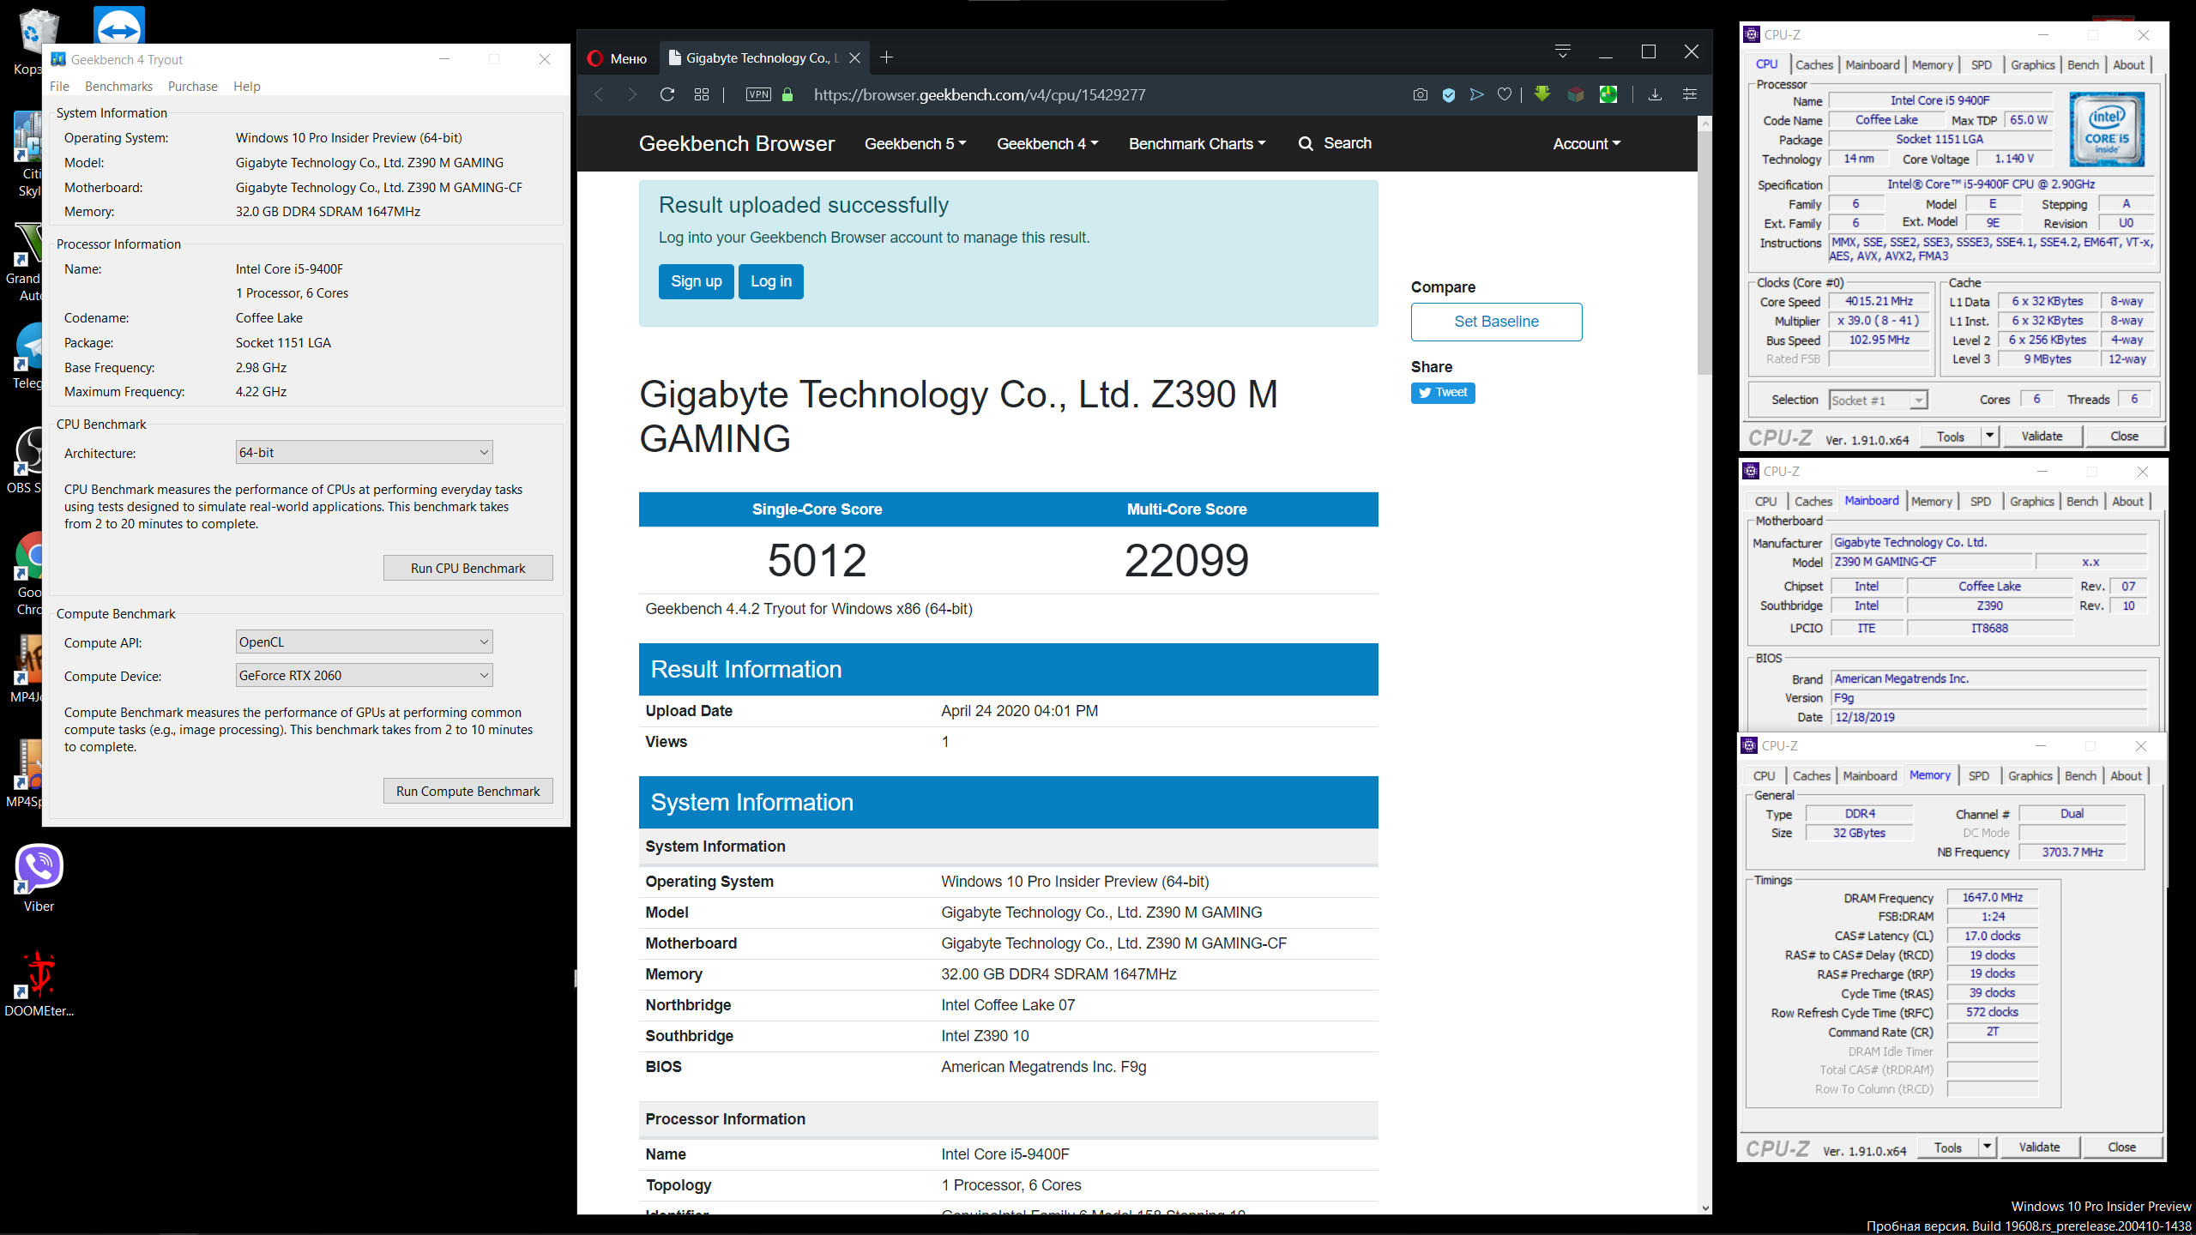Click Close in bottom CPU-Z window
This screenshot has height=1235, width=2196.
coord(2122,1148)
